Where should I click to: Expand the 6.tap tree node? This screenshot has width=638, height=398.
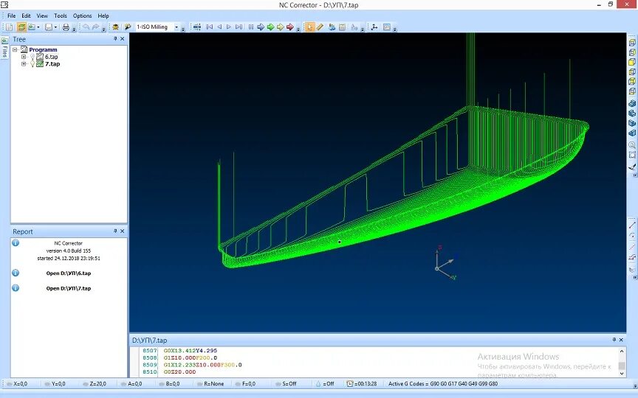(24, 57)
